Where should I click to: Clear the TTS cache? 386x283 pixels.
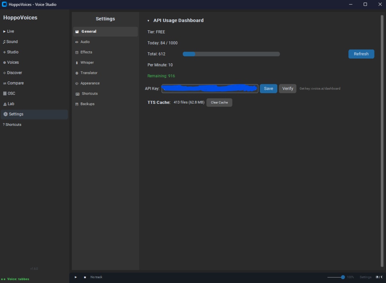[x=219, y=102]
